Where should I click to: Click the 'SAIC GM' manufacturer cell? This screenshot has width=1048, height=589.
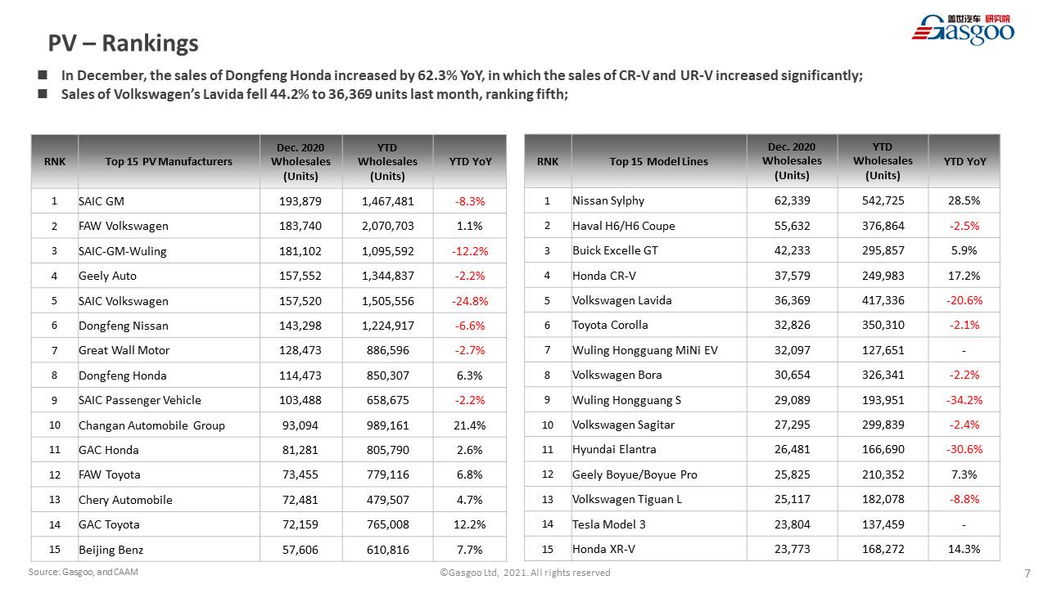pos(169,200)
